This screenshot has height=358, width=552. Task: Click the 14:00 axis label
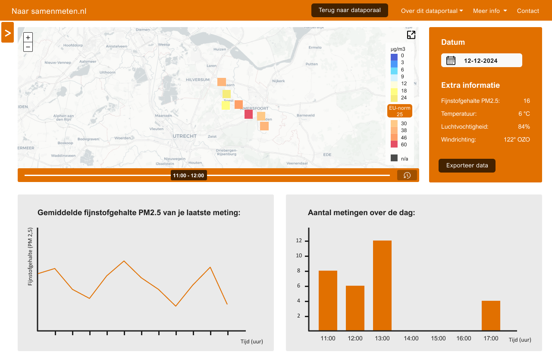411,339
